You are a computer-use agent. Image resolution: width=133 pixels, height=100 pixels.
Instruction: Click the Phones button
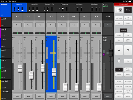click(119, 74)
